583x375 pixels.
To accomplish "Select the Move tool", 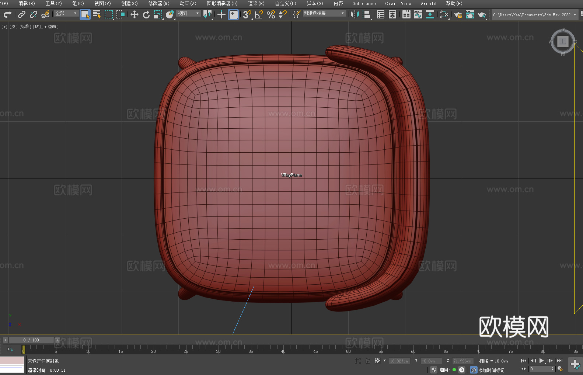I will (x=135, y=14).
